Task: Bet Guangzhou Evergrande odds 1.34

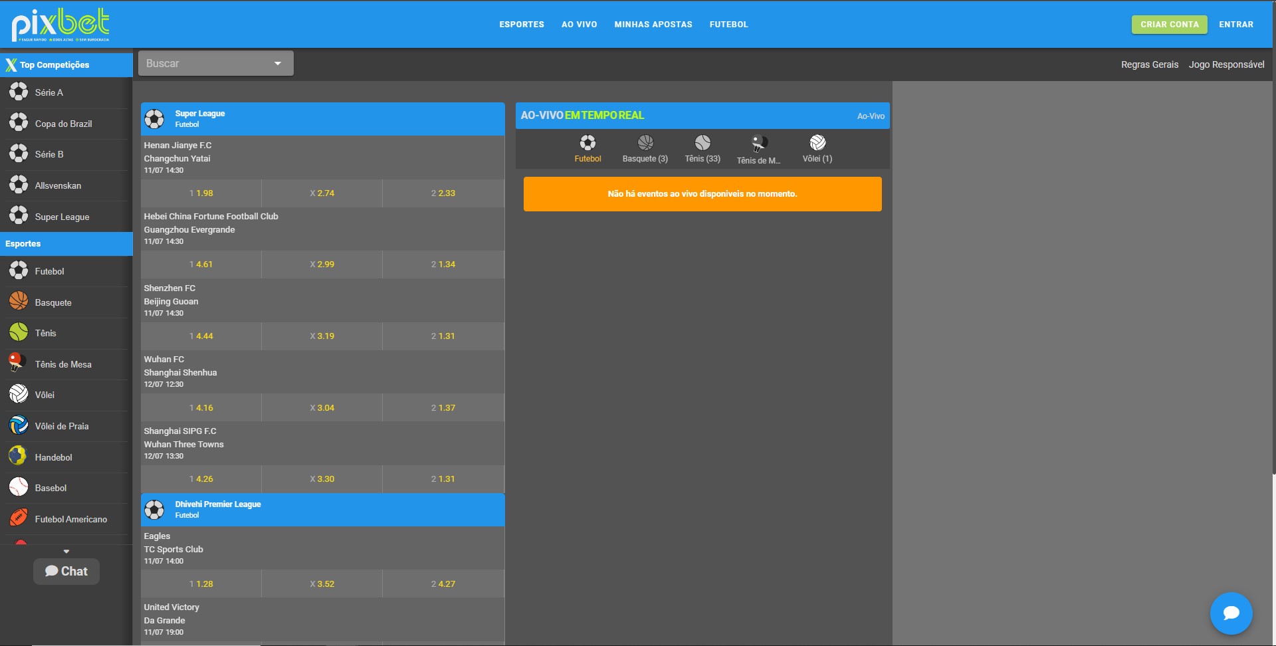Action: [x=443, y=265]
